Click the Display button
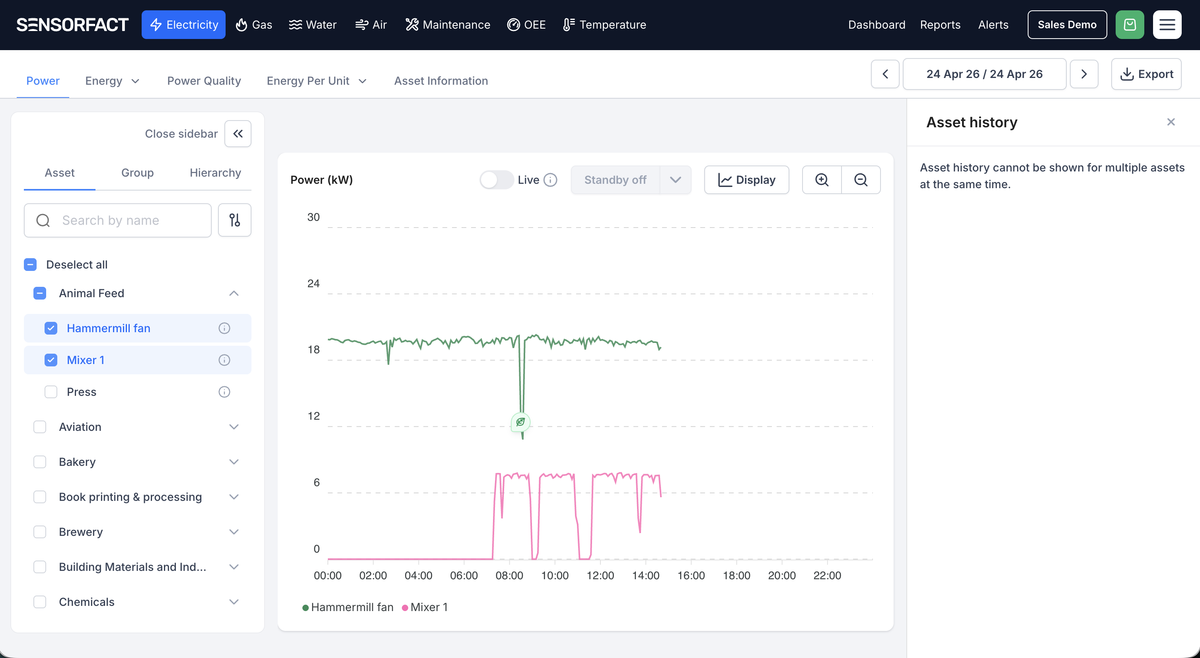 (x=746, y=180)
